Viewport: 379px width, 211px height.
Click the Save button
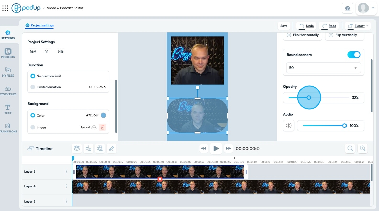284,26
